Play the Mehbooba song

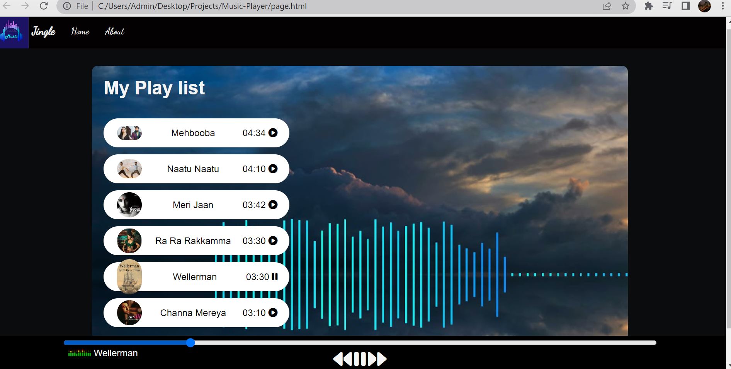pos(272,133)
